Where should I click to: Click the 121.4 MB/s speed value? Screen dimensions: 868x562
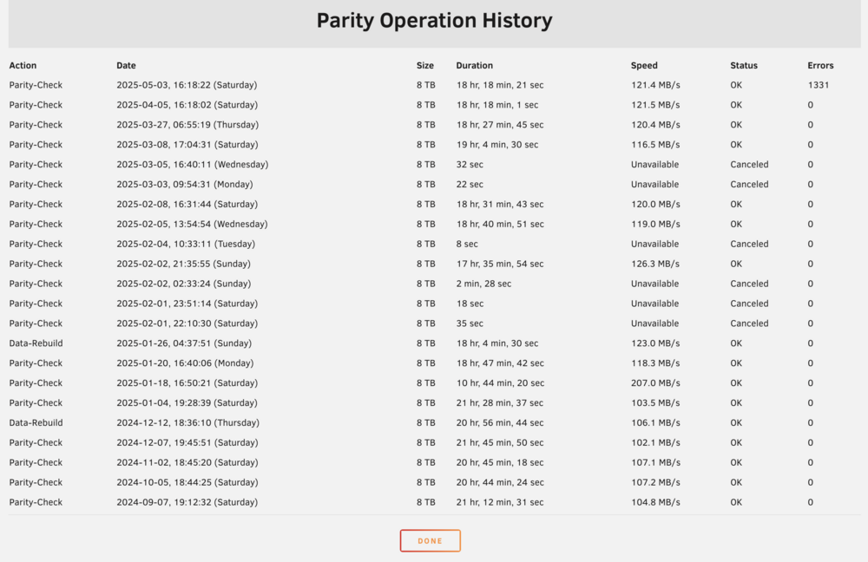[655, 85]
